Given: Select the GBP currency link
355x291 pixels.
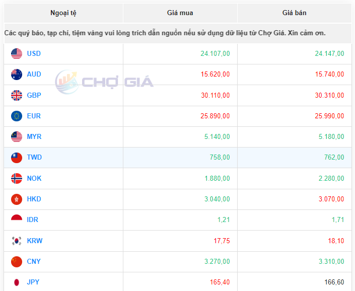Looking at the screenshot, I should click(x=34, y=95).
